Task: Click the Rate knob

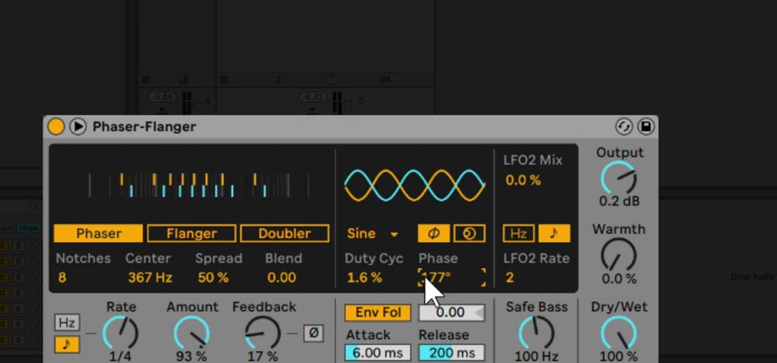Action: click(121, 333)
